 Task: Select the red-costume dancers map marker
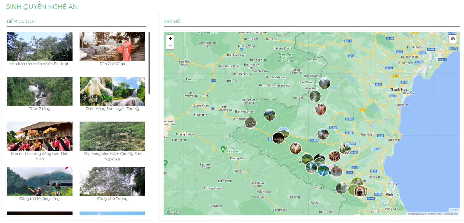coord(334,156)
